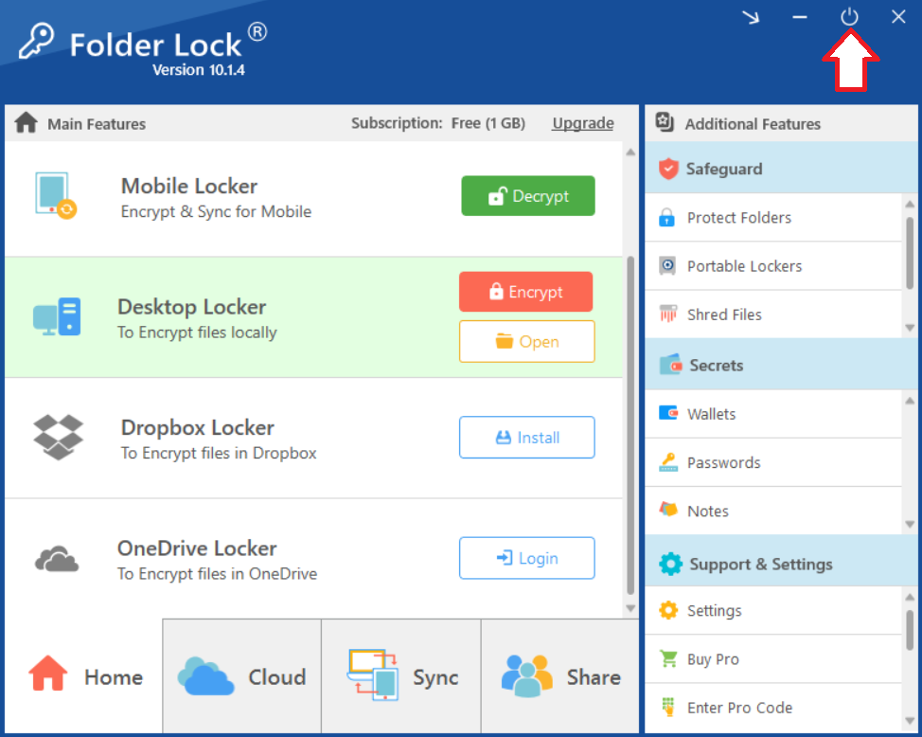
Task: Click Safeguard list scroll up arrow
Action: (910, 205)
